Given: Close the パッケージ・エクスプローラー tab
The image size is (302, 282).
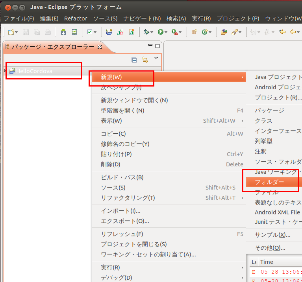Looking at the screenshot, I should pos(100,47).
